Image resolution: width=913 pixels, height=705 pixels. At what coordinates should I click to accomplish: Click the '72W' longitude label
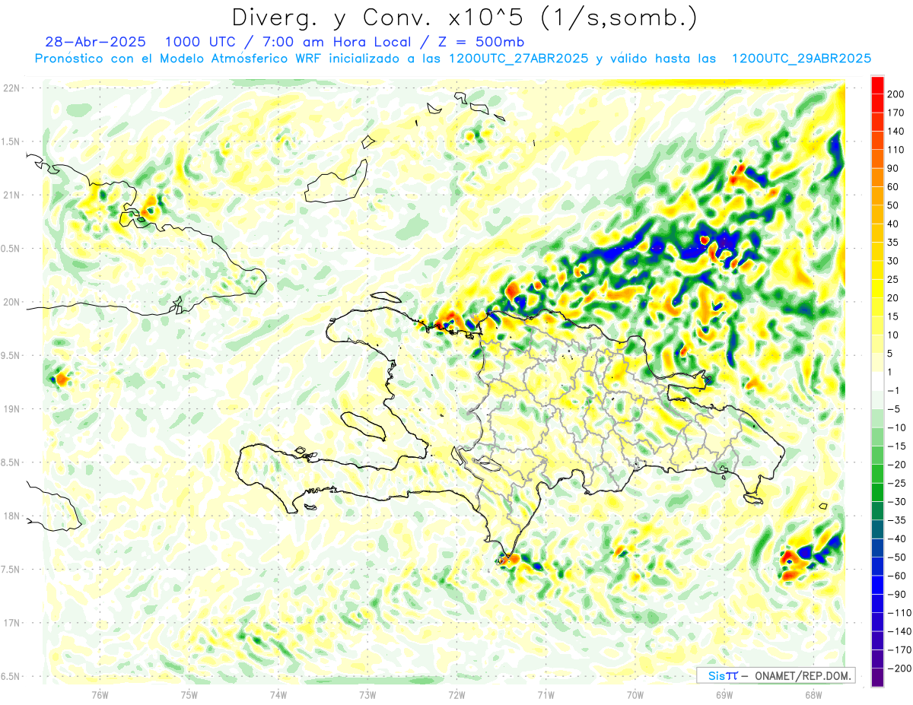tap(456, 694)
